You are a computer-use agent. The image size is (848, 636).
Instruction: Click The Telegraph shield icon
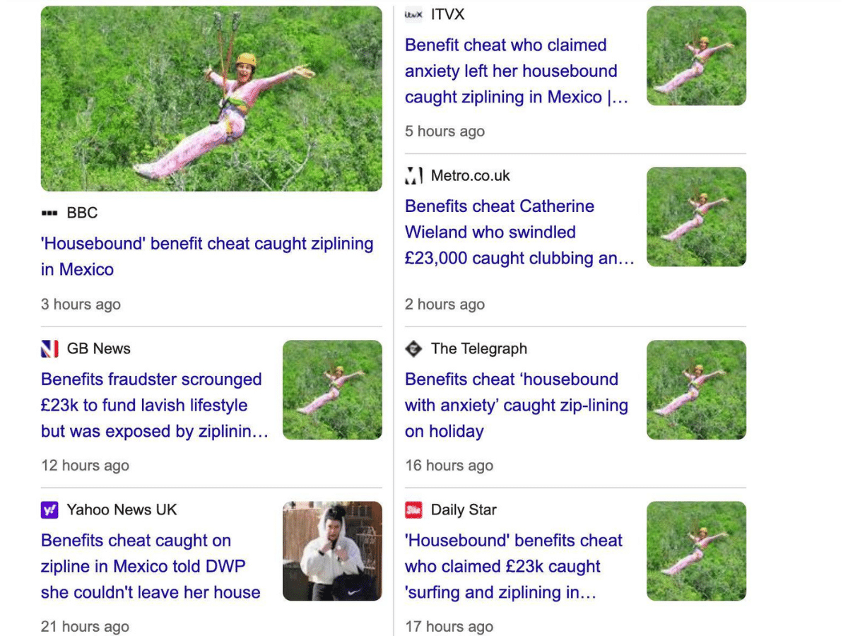pyautogui.click(x=413, y=348)
